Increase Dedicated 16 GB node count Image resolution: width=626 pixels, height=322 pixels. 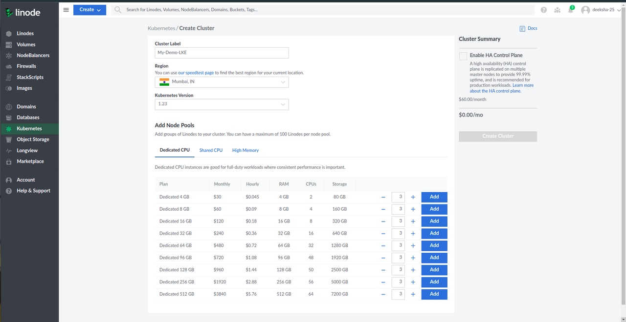pos(413,221)
